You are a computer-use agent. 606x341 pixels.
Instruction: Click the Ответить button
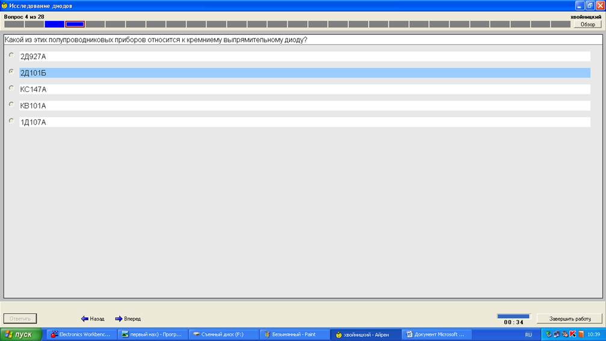[20, 319]
